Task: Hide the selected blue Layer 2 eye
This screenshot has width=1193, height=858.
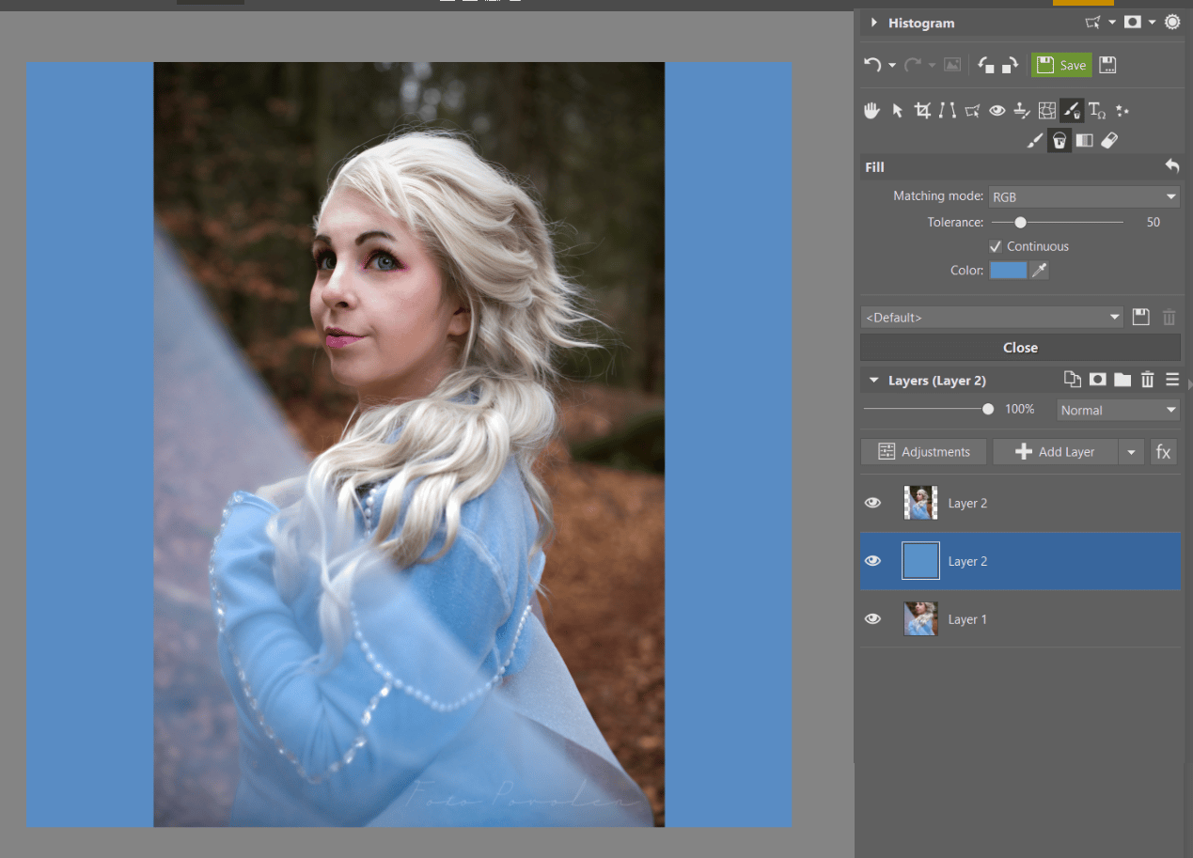Action: coord(873,561)
